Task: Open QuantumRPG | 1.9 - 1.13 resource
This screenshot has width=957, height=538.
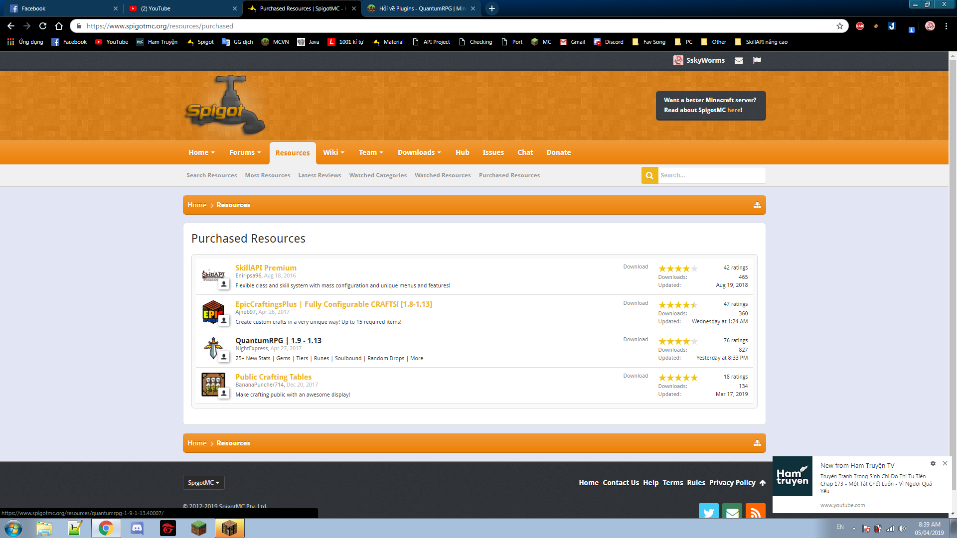Action: coord(278,341)
